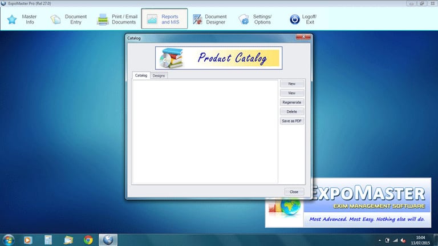Open Google Chrome from taskbar
438x246 pixels.
88,240
